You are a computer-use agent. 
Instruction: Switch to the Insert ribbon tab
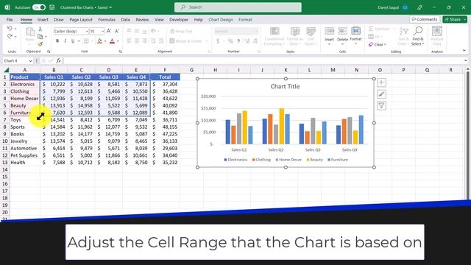(43, 20)
